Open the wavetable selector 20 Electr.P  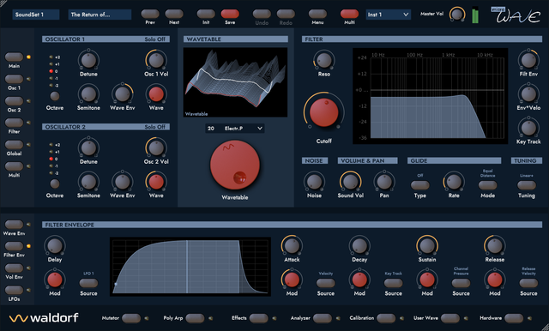coord(234,129)
